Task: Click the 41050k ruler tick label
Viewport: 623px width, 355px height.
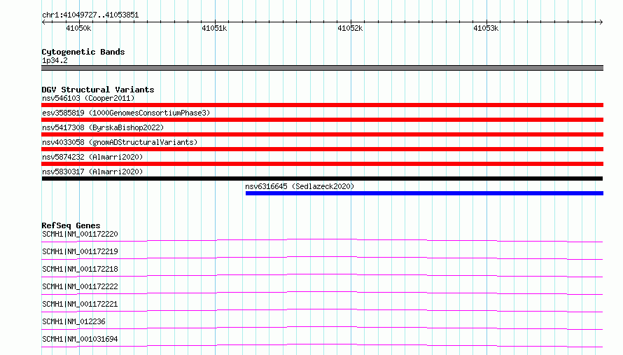Action: [78, 28]
